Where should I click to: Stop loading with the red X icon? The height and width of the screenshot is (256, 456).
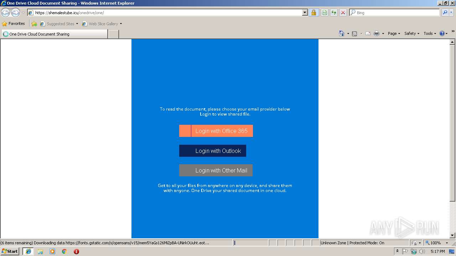[x=343, y=12]
